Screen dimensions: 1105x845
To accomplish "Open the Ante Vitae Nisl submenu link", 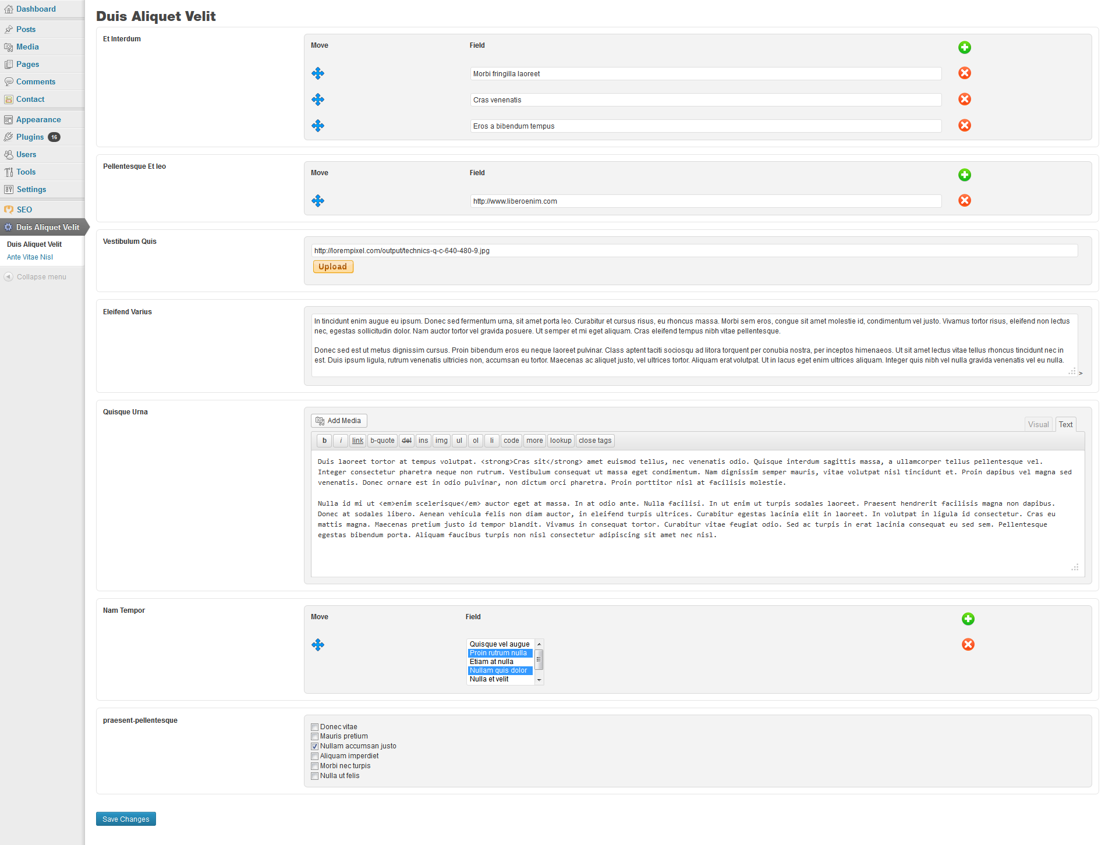I will click(30, 257).
